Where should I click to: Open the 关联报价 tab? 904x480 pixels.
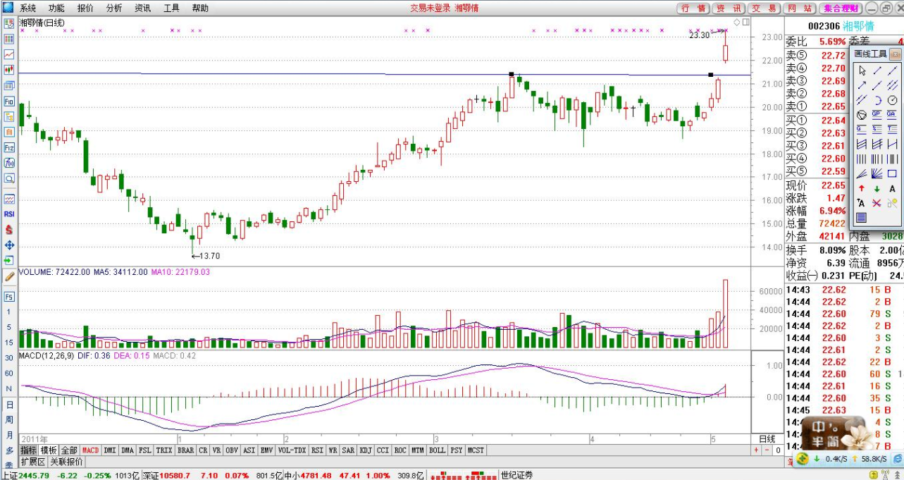[x=66, y=462]
